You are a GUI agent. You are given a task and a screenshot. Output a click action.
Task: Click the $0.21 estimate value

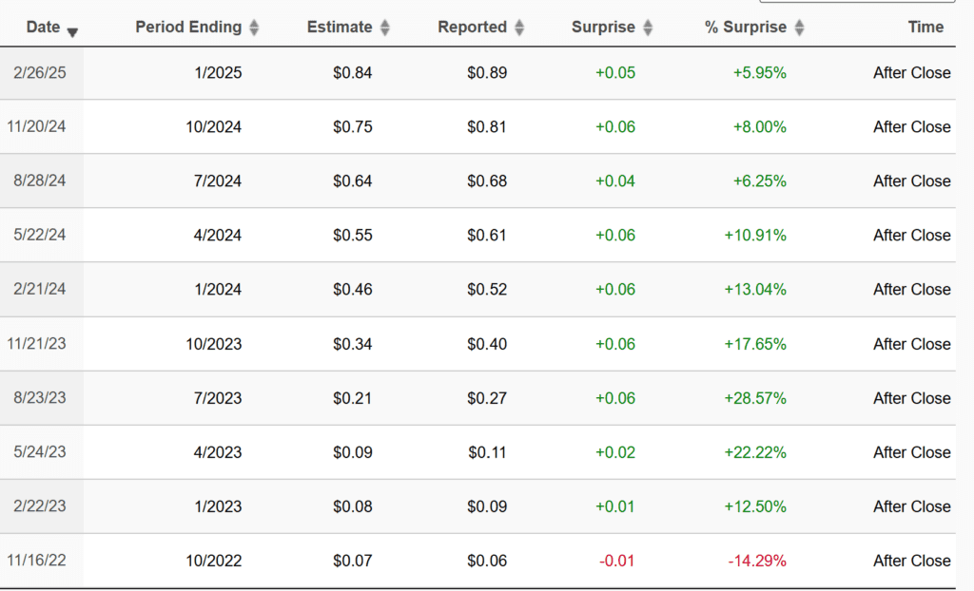click(352, 397)
